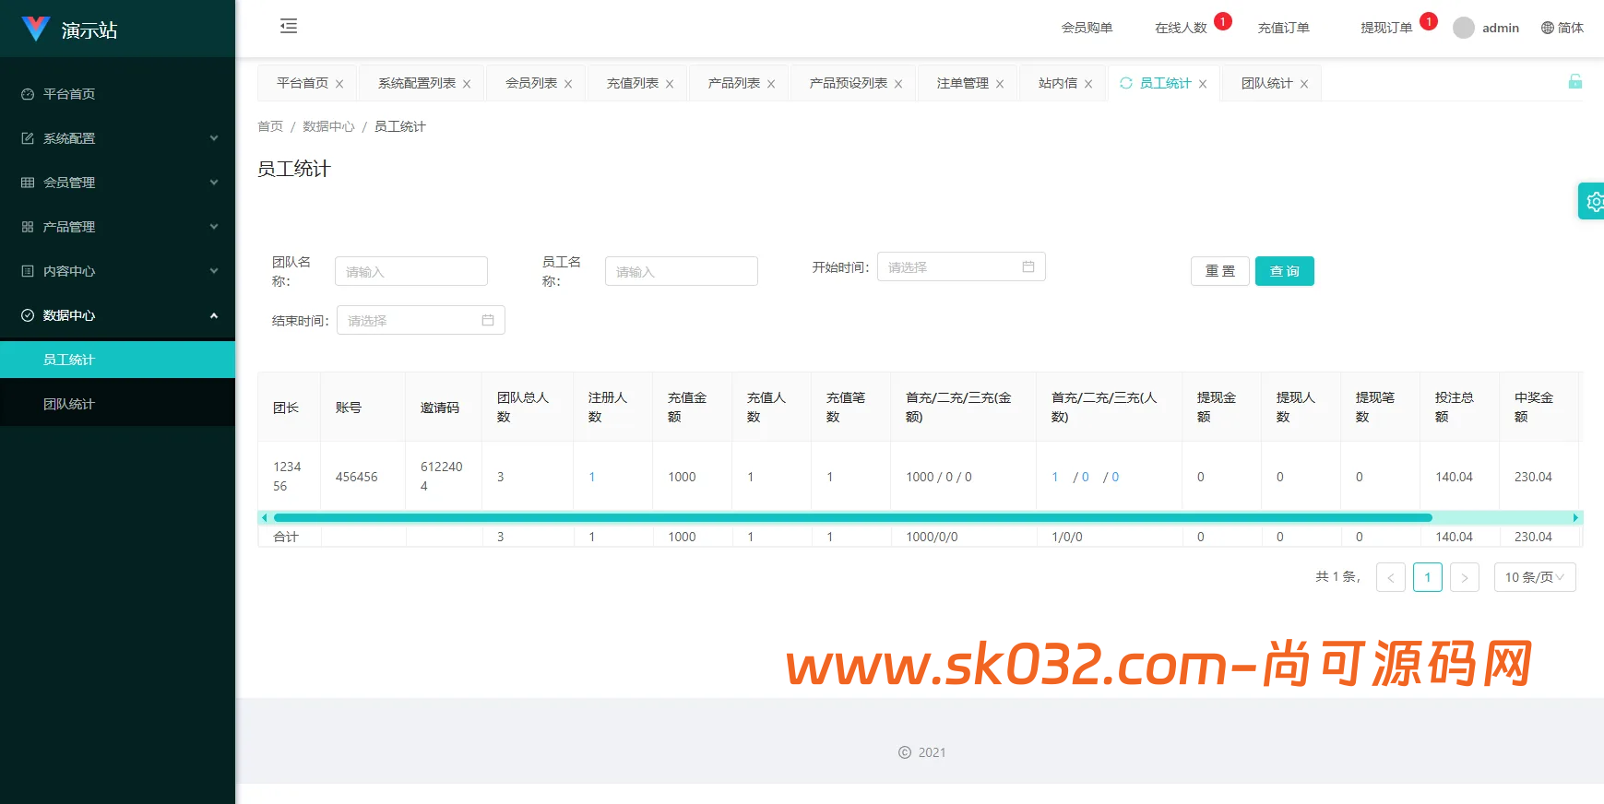The width and height of the screenshot is (1604, 804).
Task: Expand the 系统配置 sidebar menu
Action: (117, 138)
